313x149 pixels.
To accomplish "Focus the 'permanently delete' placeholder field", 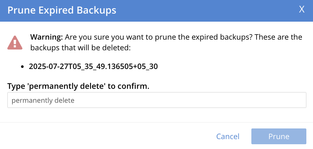I will click(x=156, y=100).
